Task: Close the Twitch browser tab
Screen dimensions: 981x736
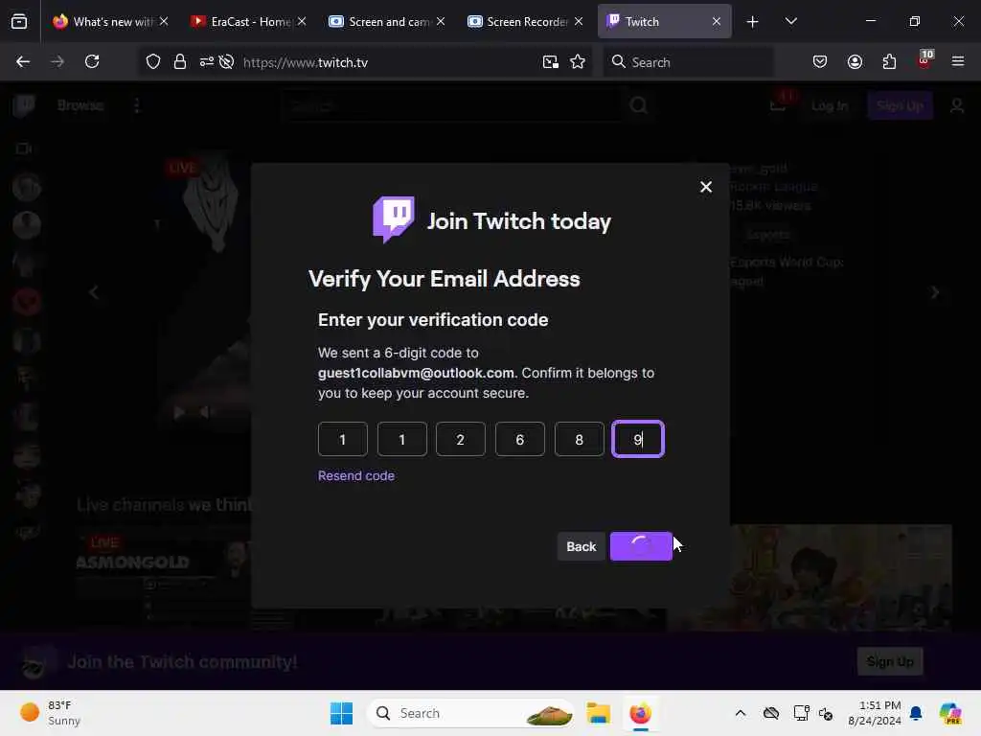Action: click(717, 21)
